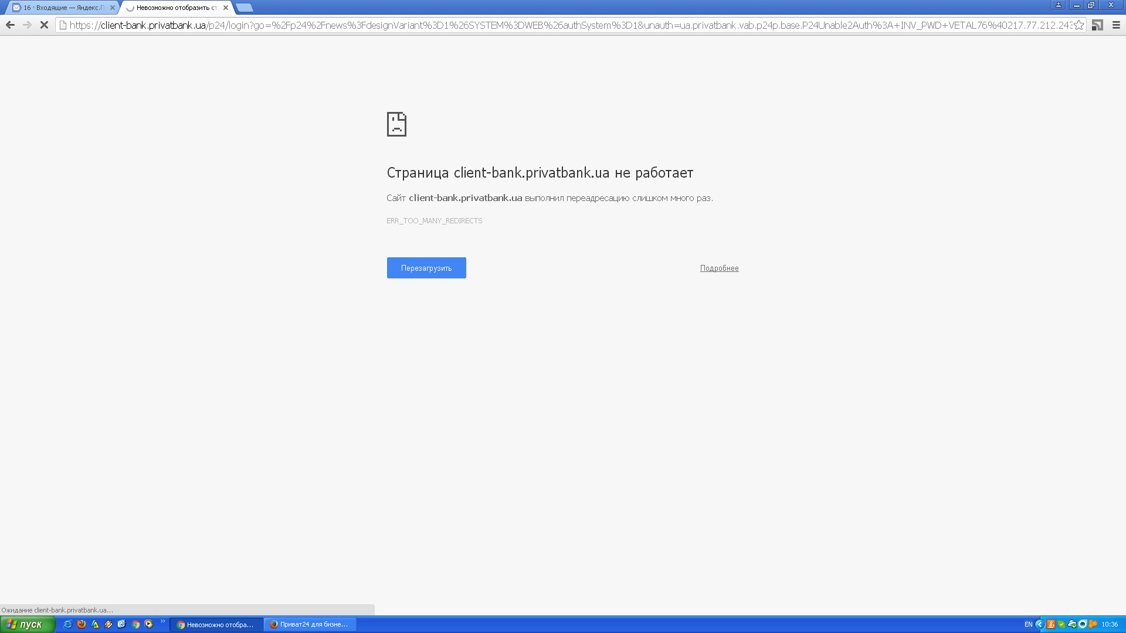
Task: Open the Chrome hamburger menu
Action: point(1116,25)
